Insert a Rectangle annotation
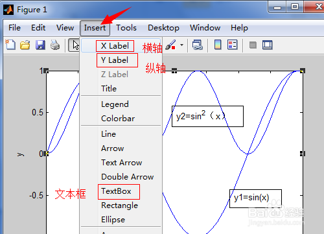The image size is (324, 234). click(x=121, y=205)
